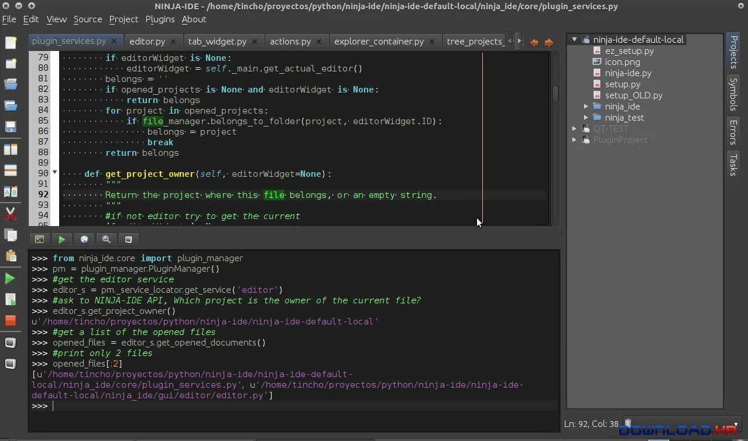Viewport: 748px width, 441px height.
Task: Open find in files with the magnifier button
Action: click(x=107, y=239)
